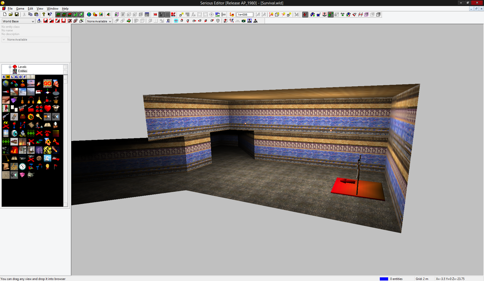Toggle the layer arrow mode button

pyautogui.click(x=81, y=15)
